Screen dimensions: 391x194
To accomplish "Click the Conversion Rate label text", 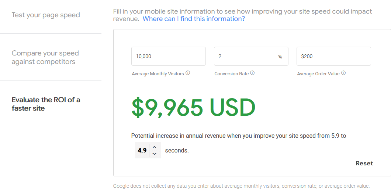I will pyautogui.click(x=231, y=74).
